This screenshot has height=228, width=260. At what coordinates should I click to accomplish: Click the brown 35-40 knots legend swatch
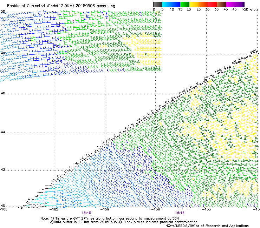221,4
